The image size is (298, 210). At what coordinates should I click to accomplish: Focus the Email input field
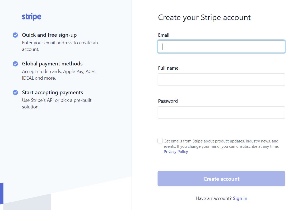(221, 46)
